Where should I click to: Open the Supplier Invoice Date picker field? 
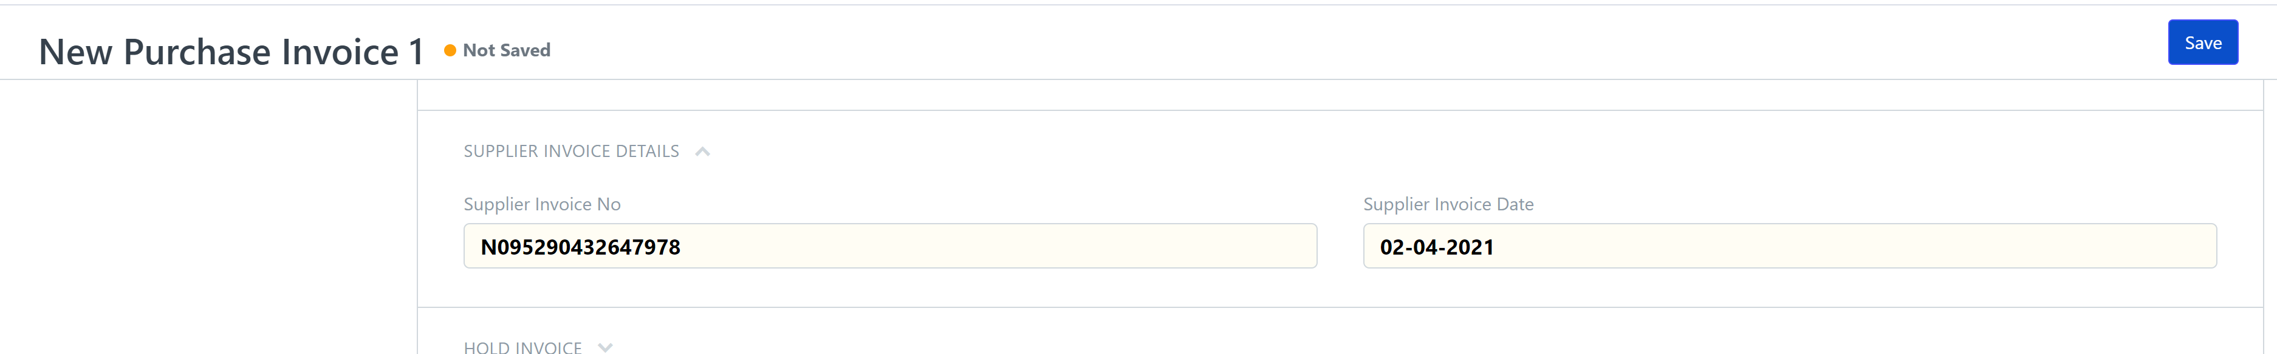(x=1790, y=246)
